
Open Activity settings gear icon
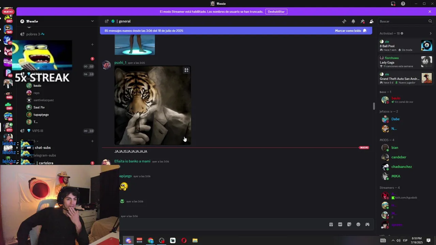(402, 33)
